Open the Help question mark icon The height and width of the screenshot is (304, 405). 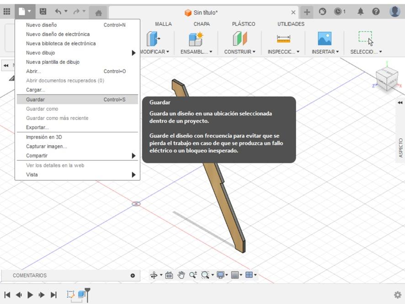[376, 11]
